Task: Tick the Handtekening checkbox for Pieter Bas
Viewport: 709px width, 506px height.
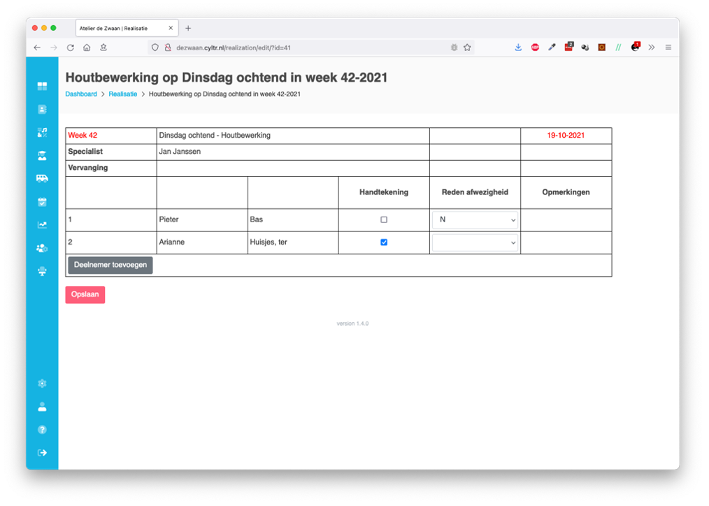Action: 384,219
